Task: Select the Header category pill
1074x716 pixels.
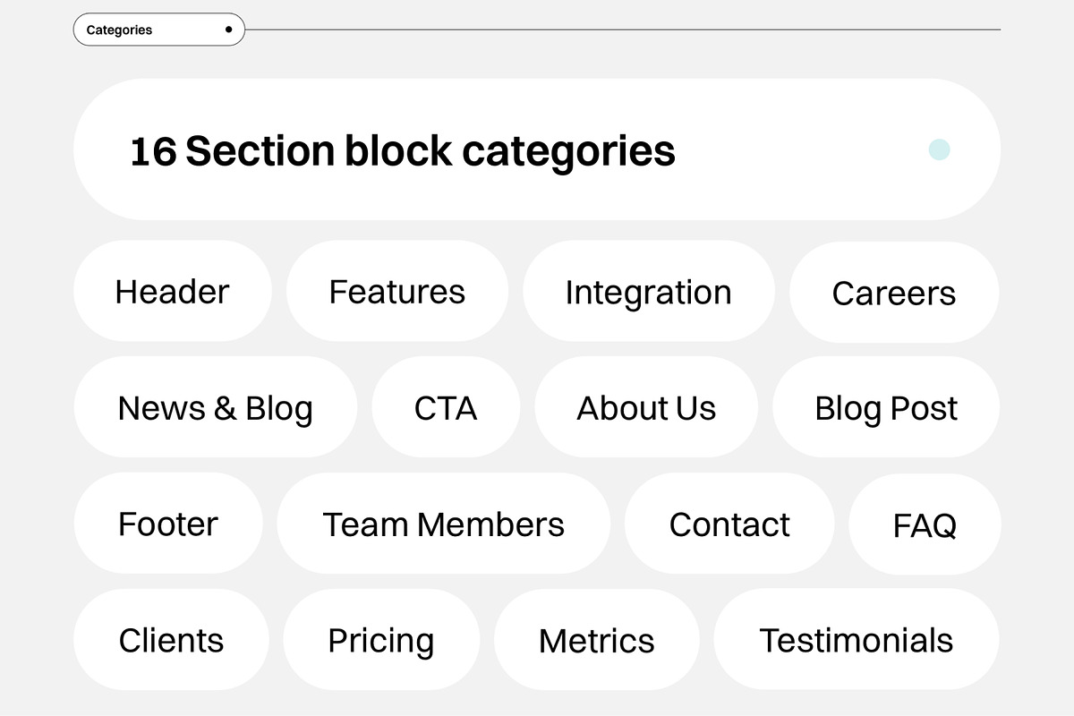Action: coord(173,292)
